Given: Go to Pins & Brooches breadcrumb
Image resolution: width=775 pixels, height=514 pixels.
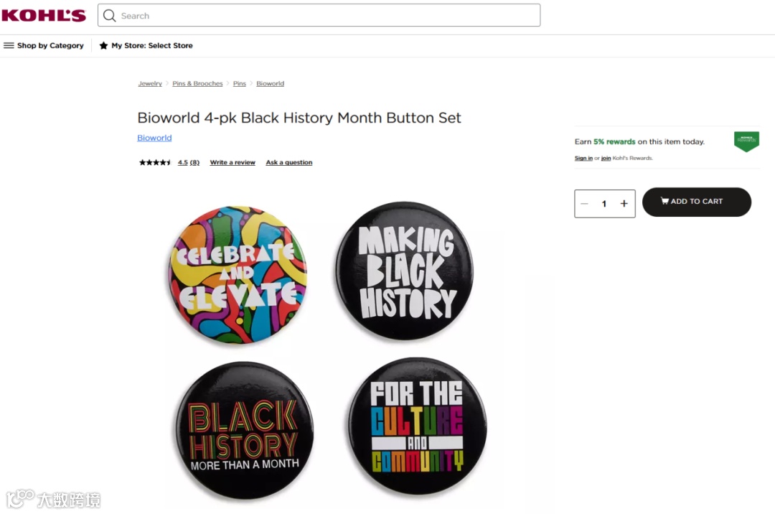Looking at the screenshot, I should click(197, 84).
